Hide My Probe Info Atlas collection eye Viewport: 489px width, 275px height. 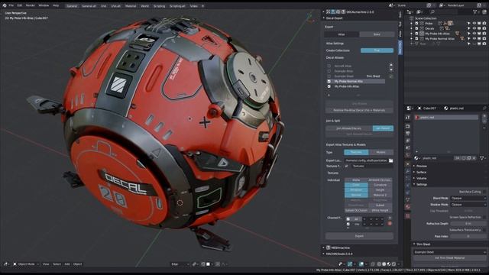tap(474, 34)
